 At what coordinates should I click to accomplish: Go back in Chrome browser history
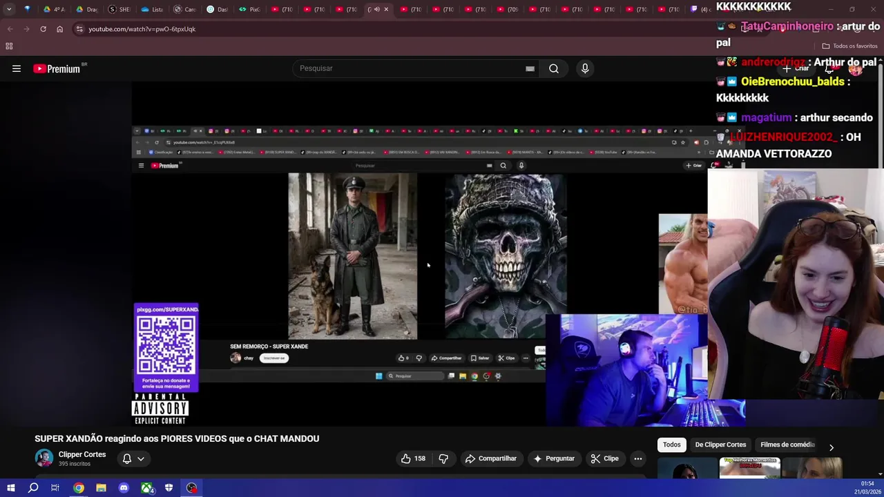point(10,29)
